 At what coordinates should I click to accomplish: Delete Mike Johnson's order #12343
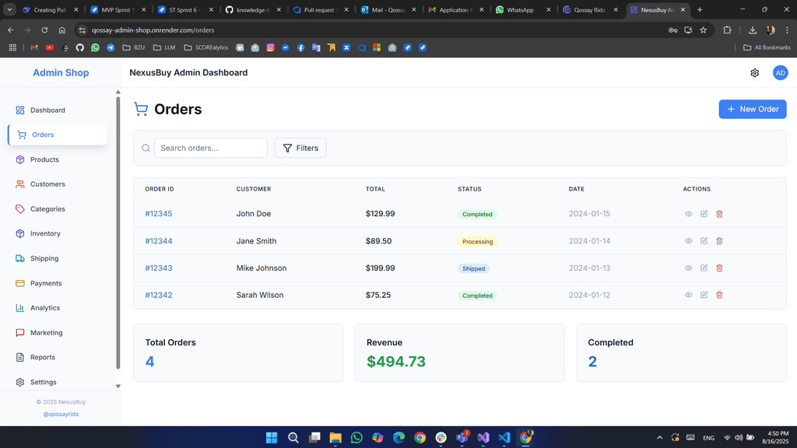(719, 268)
